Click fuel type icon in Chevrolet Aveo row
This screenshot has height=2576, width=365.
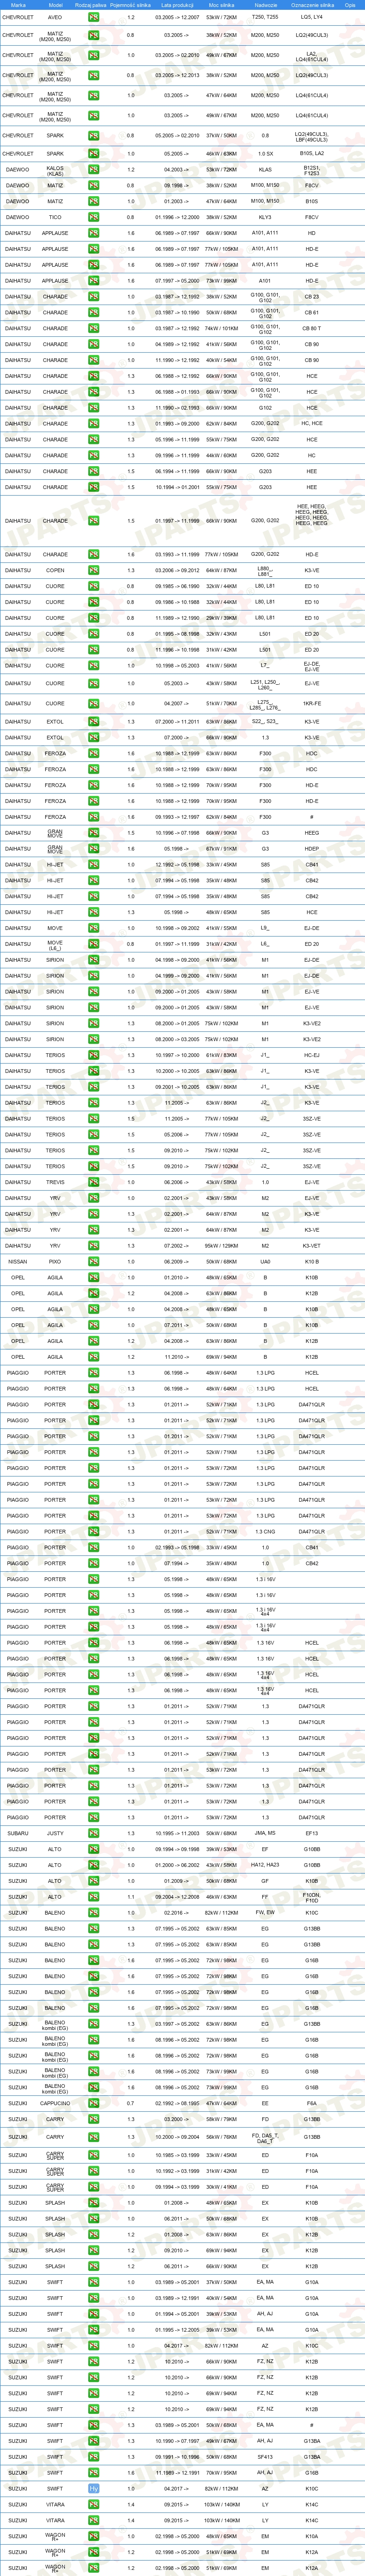(x=93, y=17)
